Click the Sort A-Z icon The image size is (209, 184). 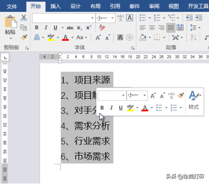coord(193,37)
